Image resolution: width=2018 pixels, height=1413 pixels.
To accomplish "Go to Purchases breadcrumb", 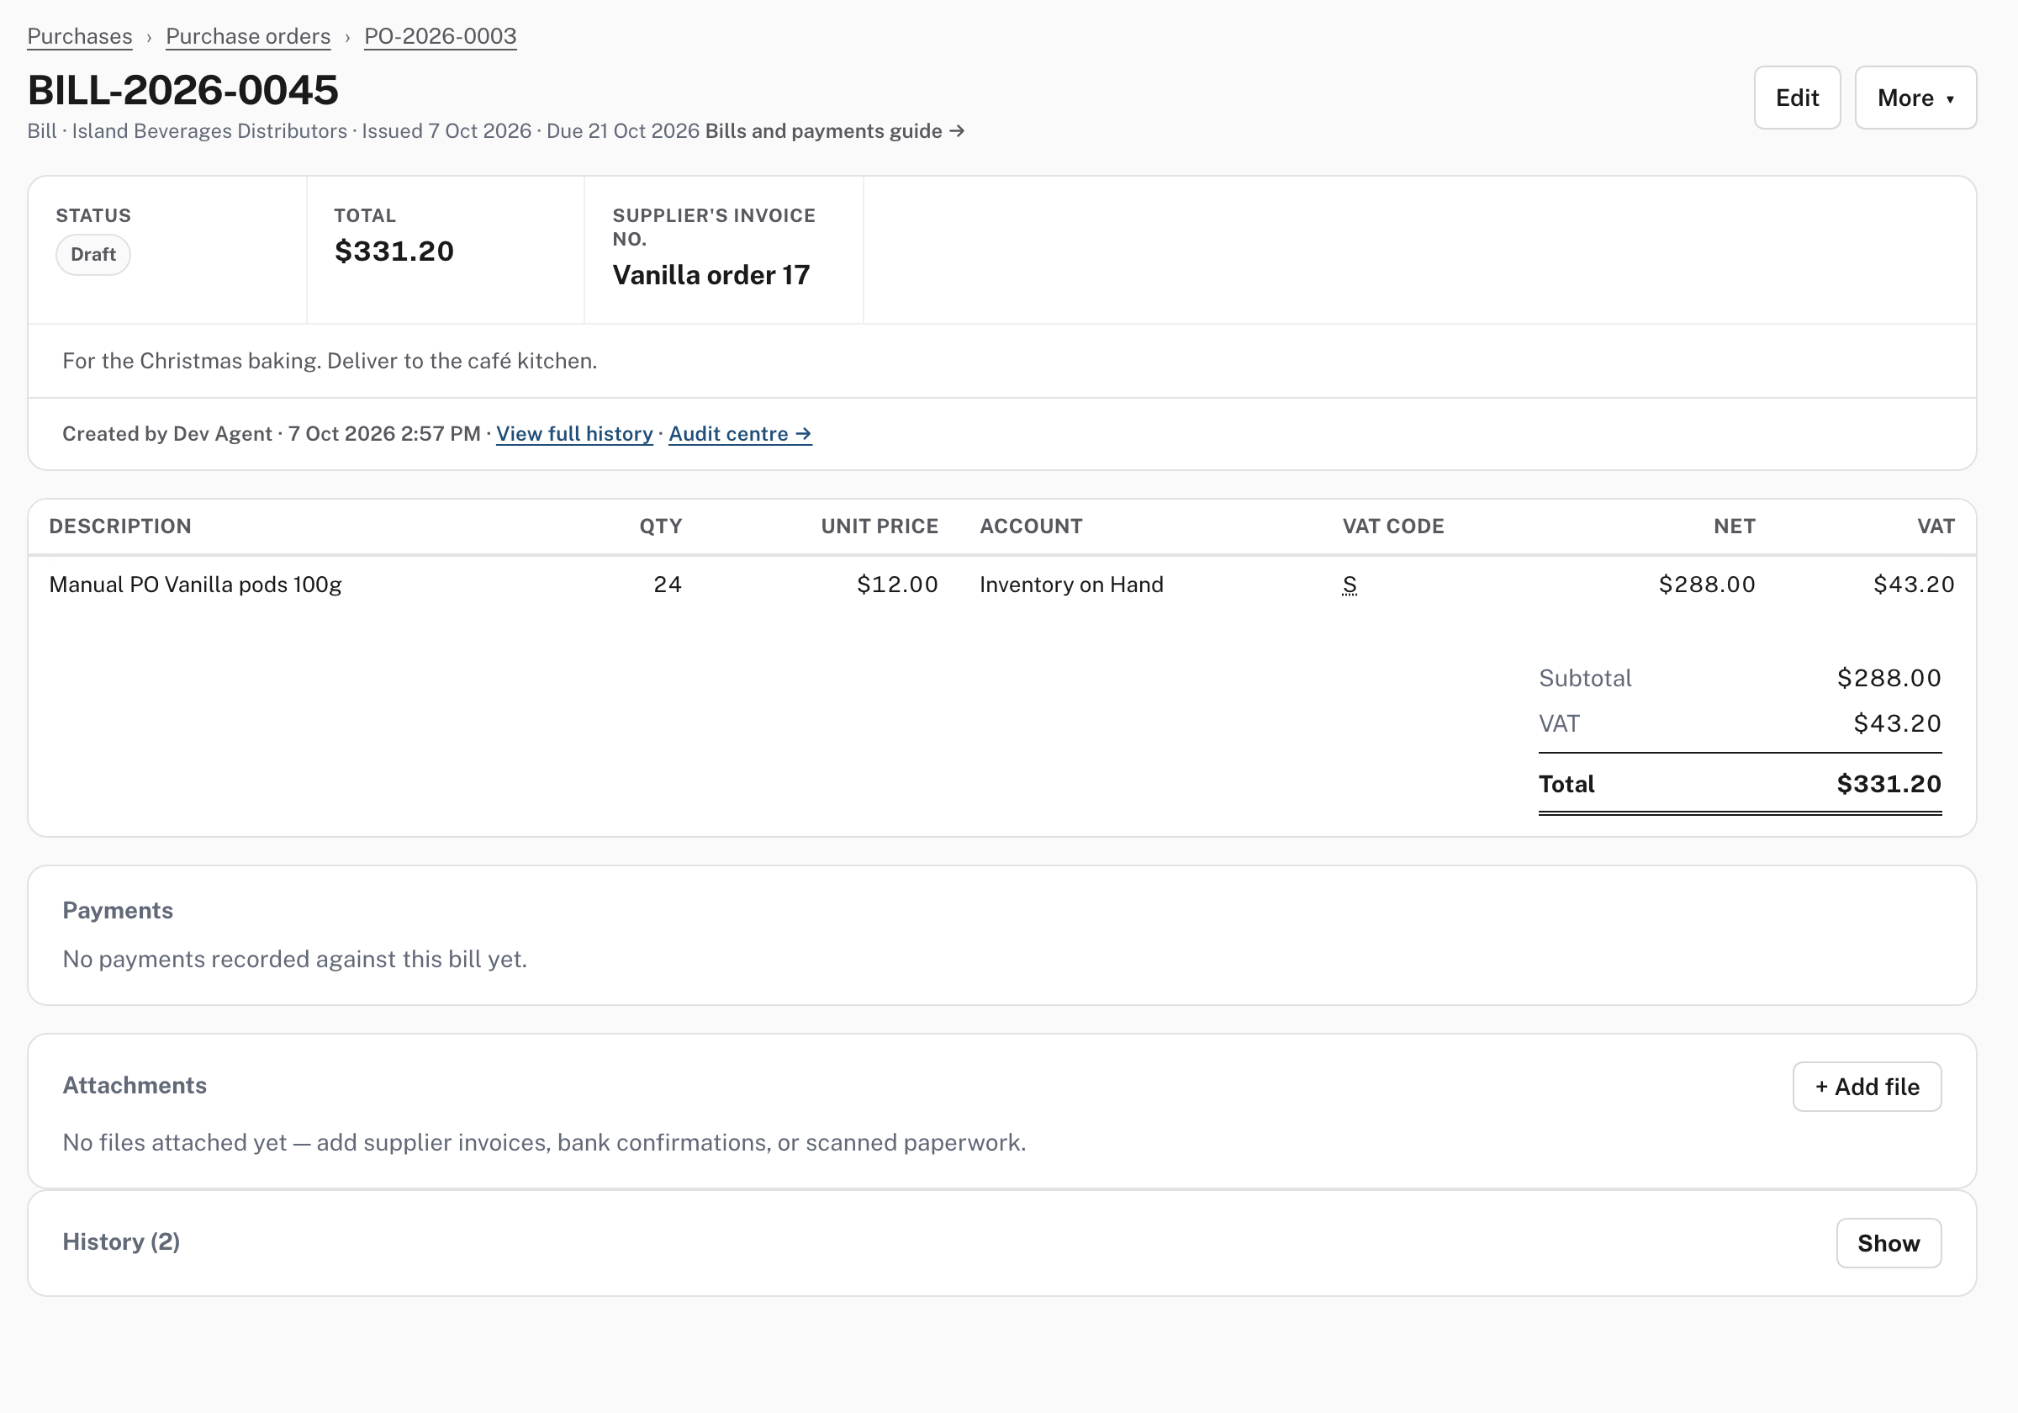I will (80, 36).
